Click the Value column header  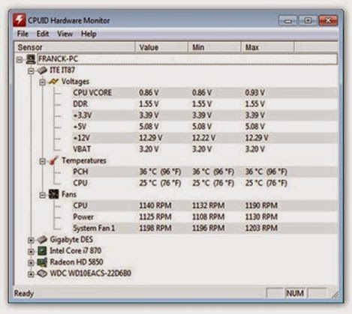pos(161,47)
